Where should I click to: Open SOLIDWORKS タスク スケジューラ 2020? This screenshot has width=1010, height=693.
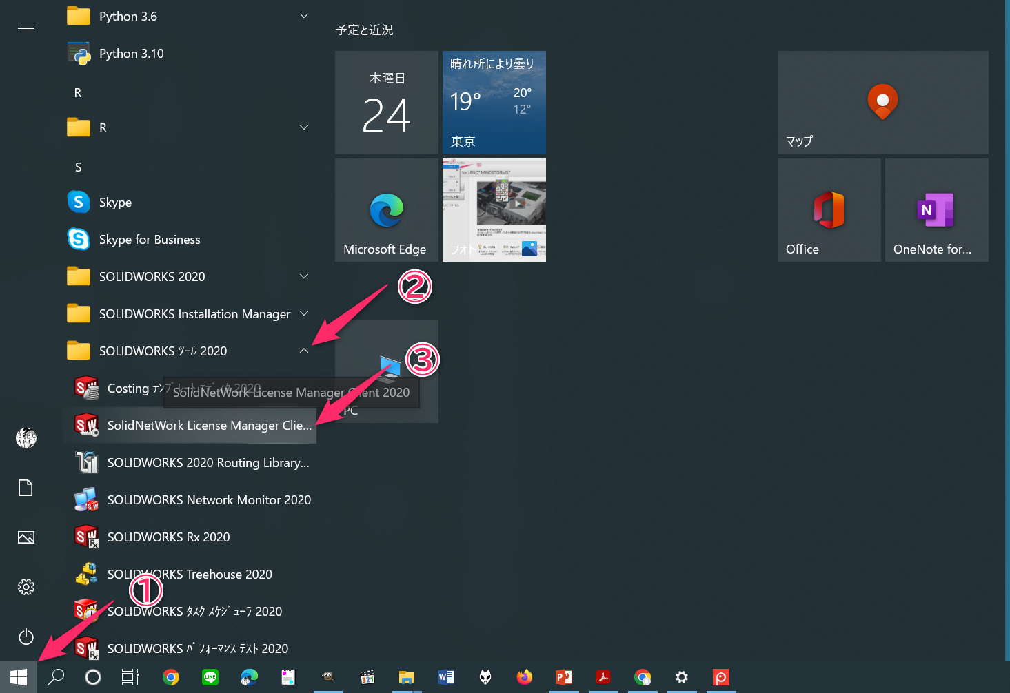click(x=190, y=611)
